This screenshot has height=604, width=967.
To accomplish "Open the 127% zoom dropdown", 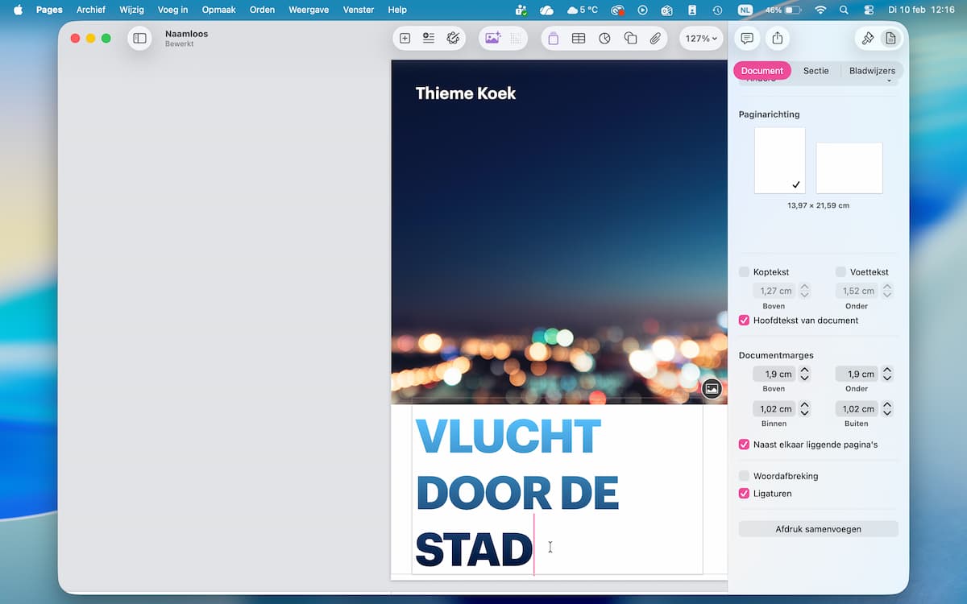I will [701, 38].
